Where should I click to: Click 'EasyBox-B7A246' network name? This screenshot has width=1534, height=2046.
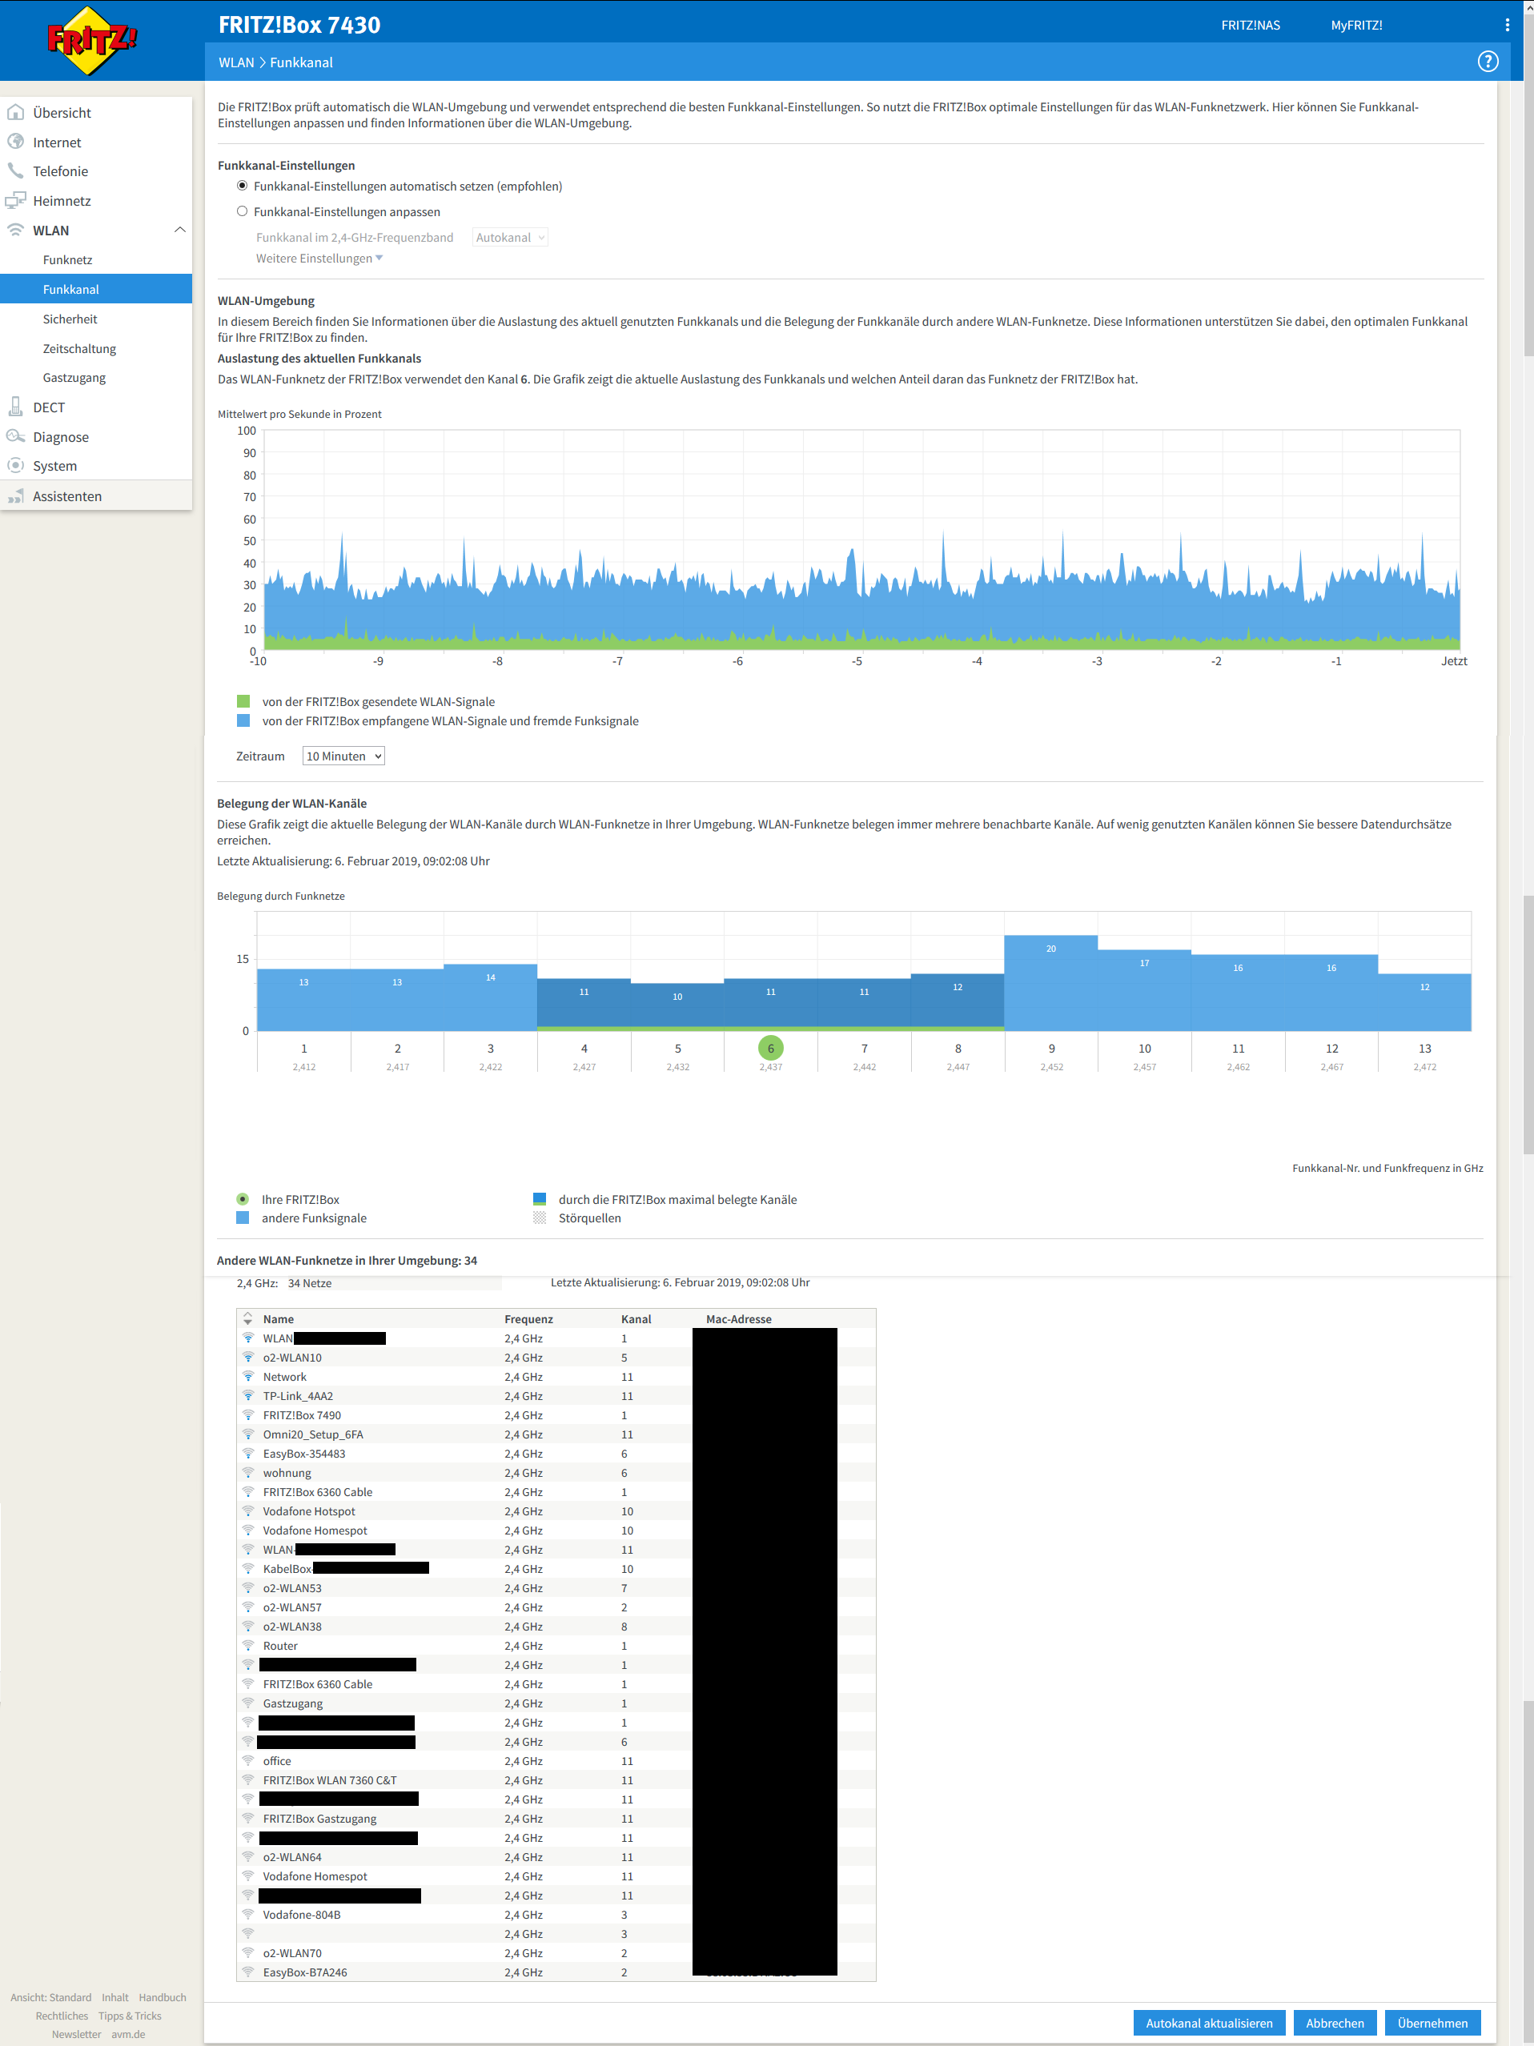point(304,1972)
